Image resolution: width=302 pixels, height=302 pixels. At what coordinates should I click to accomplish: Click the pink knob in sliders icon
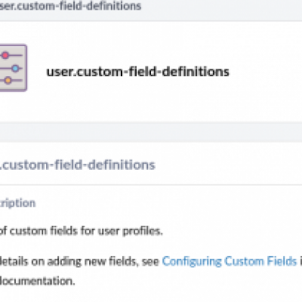pyautogui.click(x=5, y=55)
